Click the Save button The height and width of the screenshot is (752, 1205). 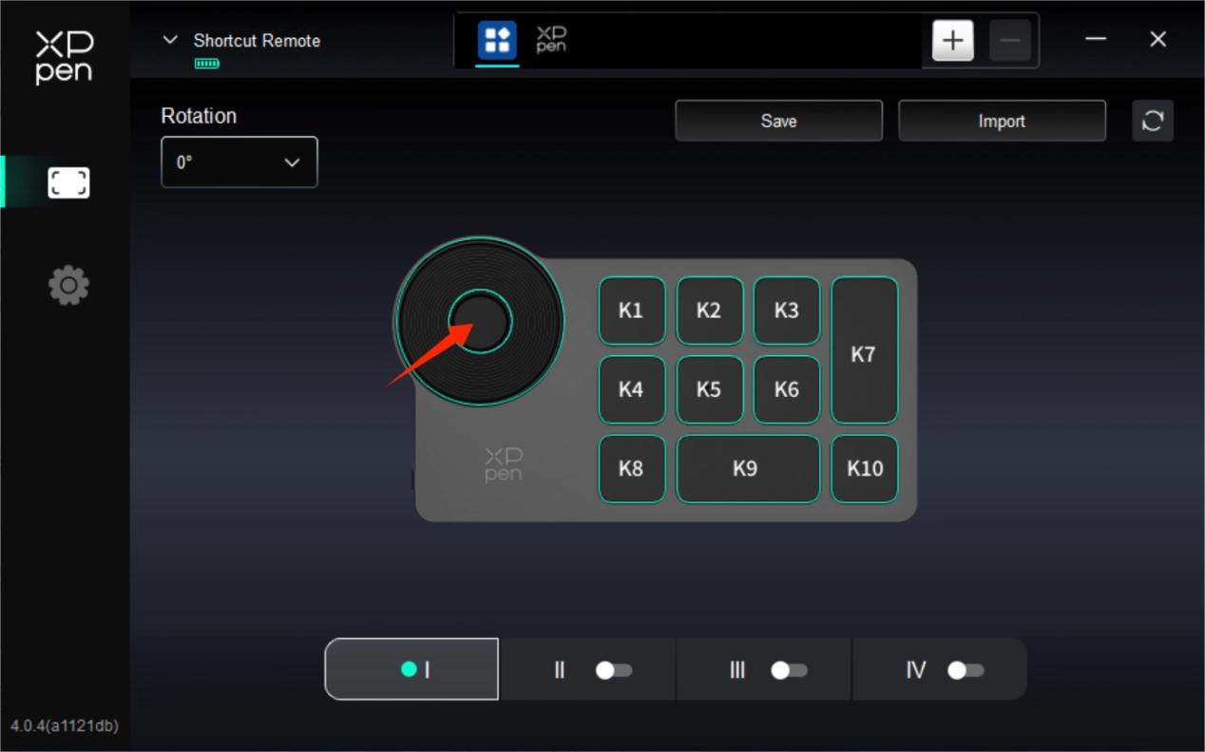click(778, 122)
